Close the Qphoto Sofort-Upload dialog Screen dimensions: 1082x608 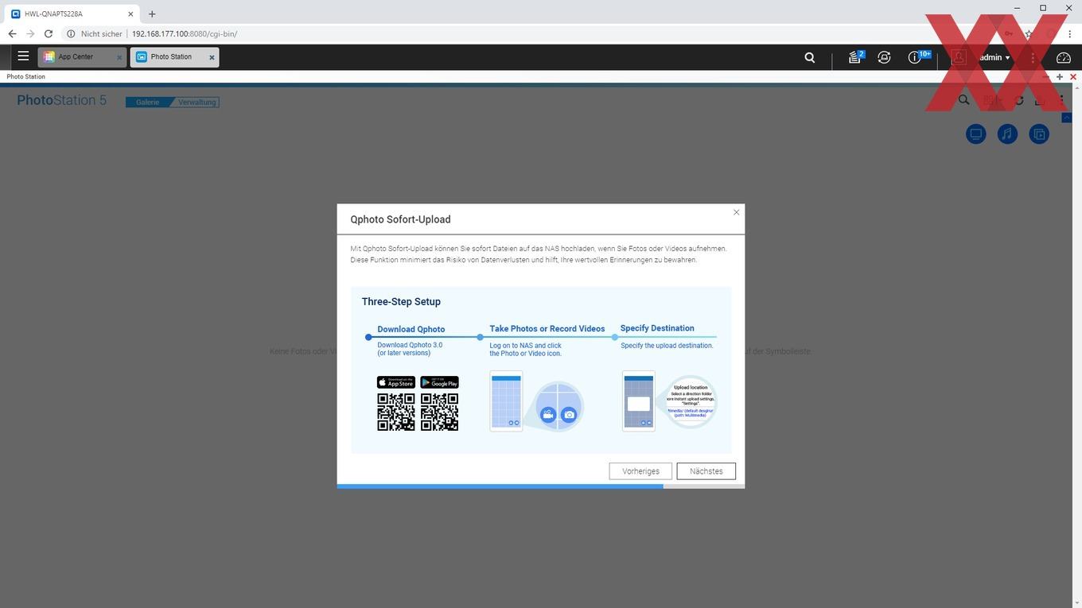[x=736, y=212]
